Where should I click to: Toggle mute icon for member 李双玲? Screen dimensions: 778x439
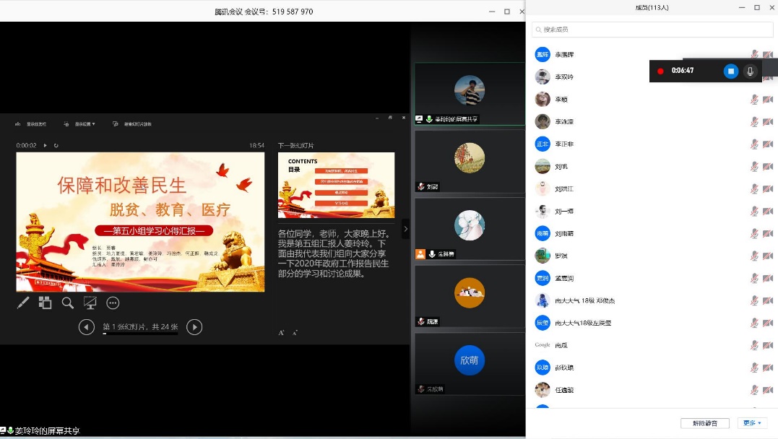pos(754,77)
